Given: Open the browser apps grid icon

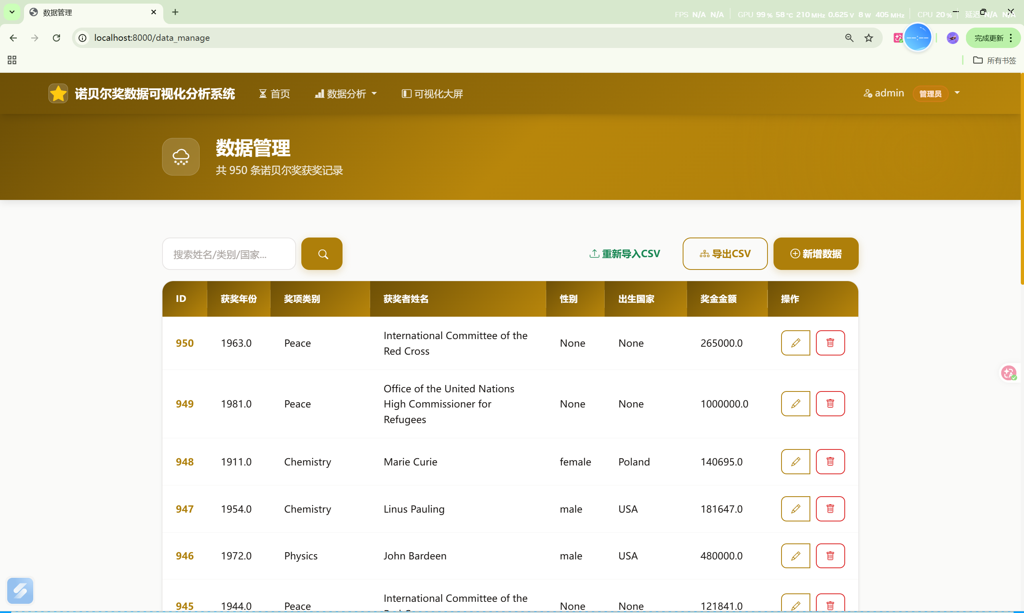Looking at the screenshot, I should coord(12,60).
